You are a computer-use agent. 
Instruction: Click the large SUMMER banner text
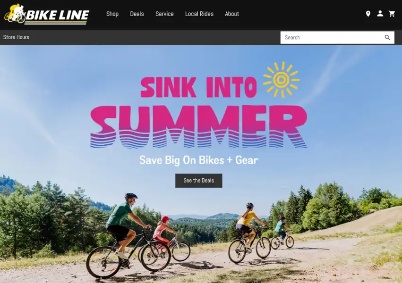[199, 127]
